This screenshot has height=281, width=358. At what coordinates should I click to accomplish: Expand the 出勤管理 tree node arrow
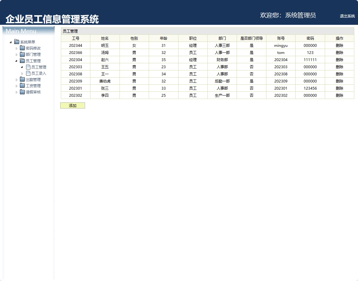16,80
